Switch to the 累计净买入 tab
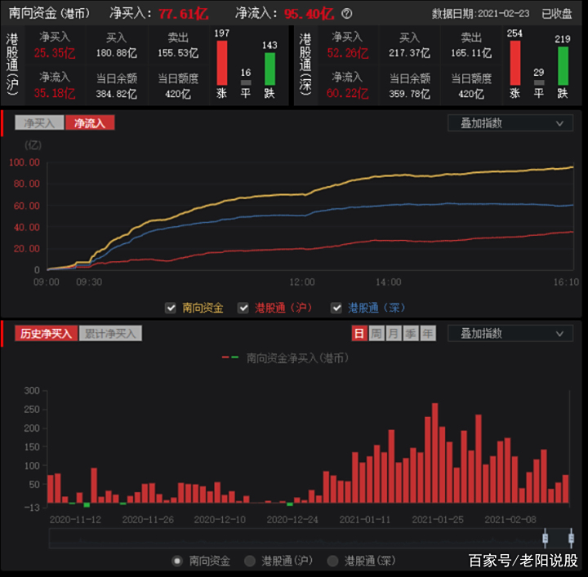Screen dimensions: 588x577 110,333
